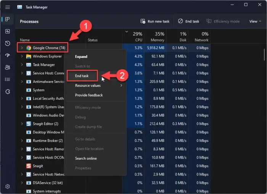
Task: Click the Intel(R) System Usa process name
Action: (x=48, y=107)
